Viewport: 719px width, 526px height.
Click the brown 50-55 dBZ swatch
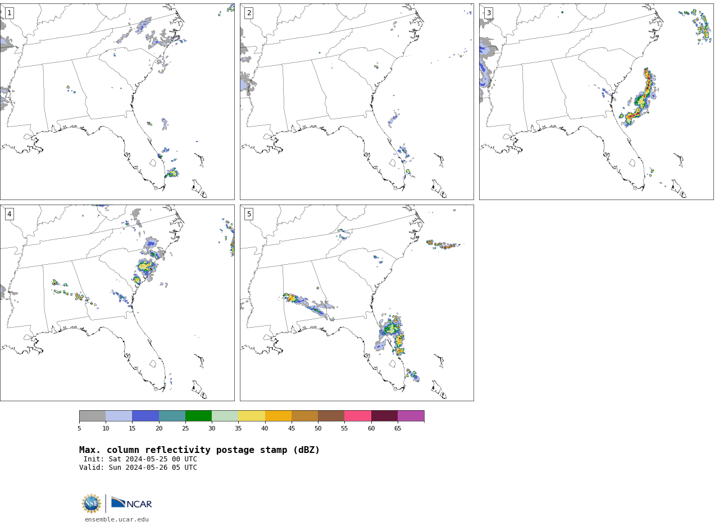[x=331, y=416]
